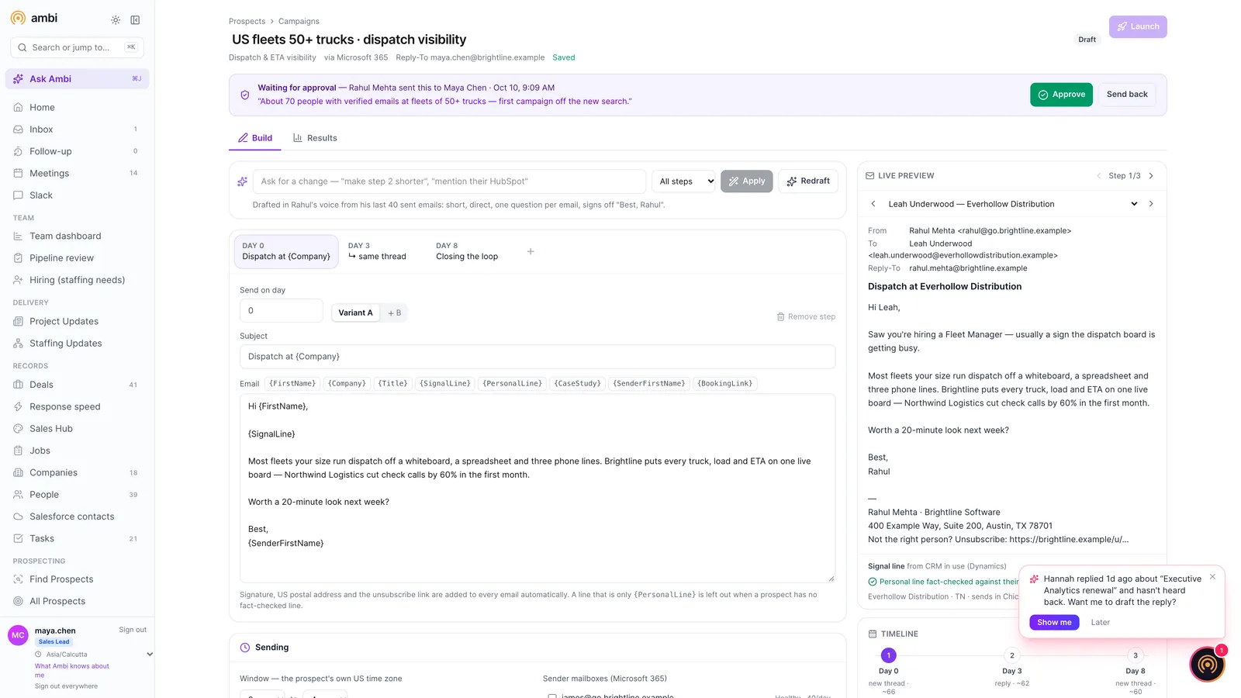Image resolution: width=1241 pixels, height=698 pixels.
Task: Switch to the Results tab
Action: click(315, 138)
